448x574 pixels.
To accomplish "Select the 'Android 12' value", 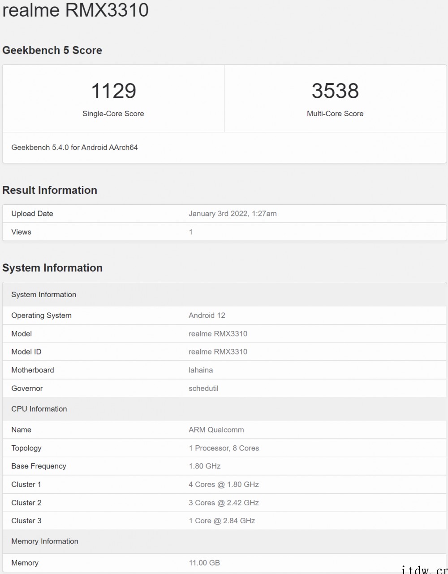I will point(207,315).
